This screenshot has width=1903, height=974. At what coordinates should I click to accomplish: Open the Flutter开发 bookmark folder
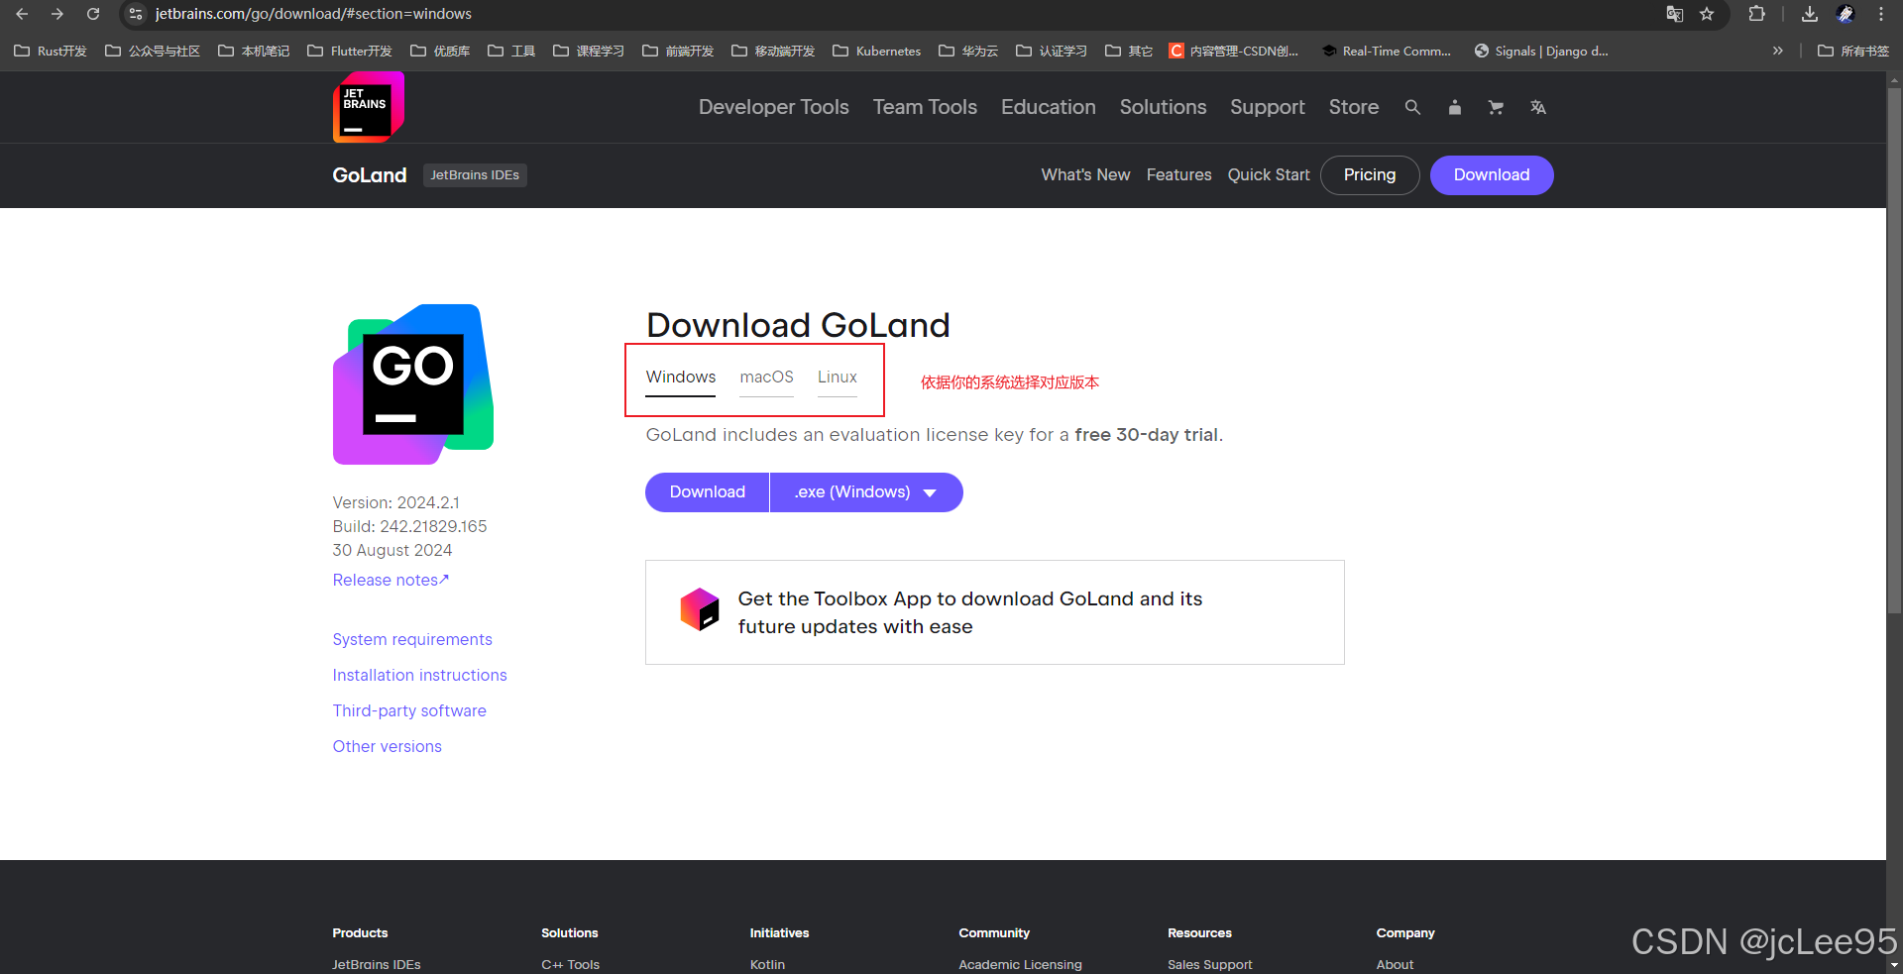coord(350,51)
